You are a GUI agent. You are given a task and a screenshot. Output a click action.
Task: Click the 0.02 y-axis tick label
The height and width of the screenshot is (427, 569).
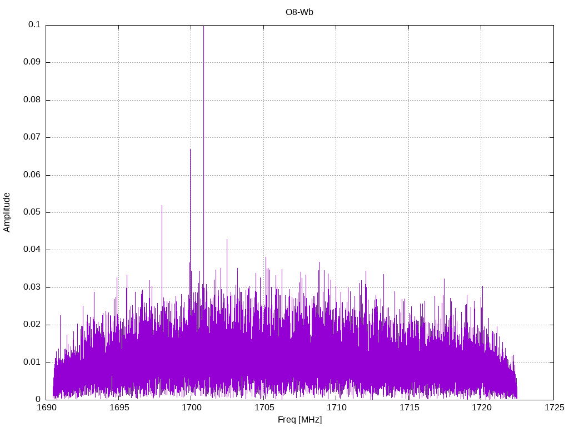pos(32,325)
